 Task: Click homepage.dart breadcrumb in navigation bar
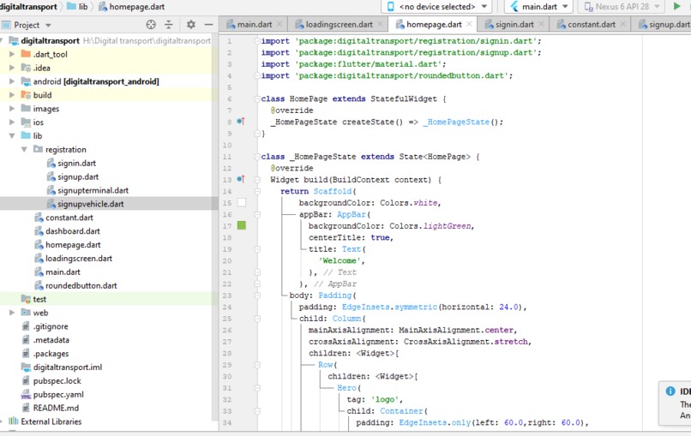coord(131,7)
